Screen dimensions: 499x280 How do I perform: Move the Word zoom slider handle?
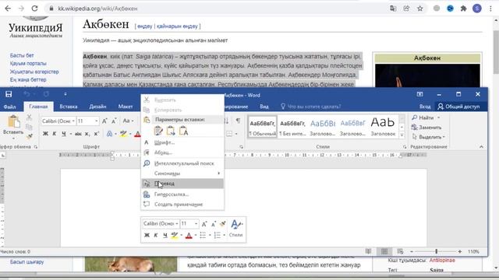click(x=437, y=251)
